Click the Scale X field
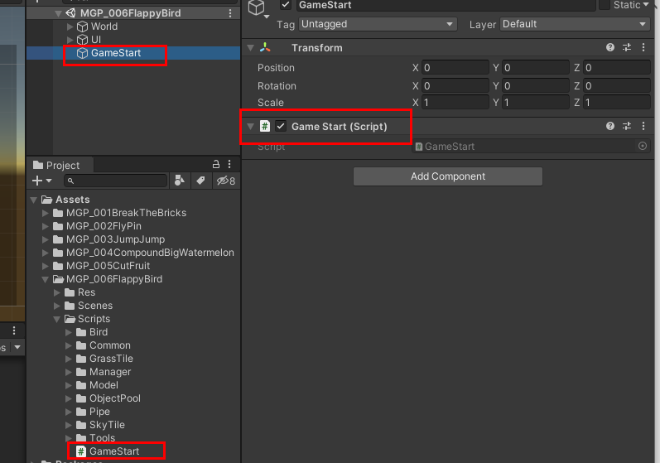 coord(455,102)
